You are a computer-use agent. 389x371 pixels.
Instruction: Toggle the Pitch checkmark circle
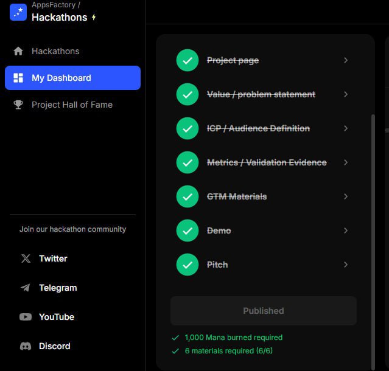tap(187, 265)
